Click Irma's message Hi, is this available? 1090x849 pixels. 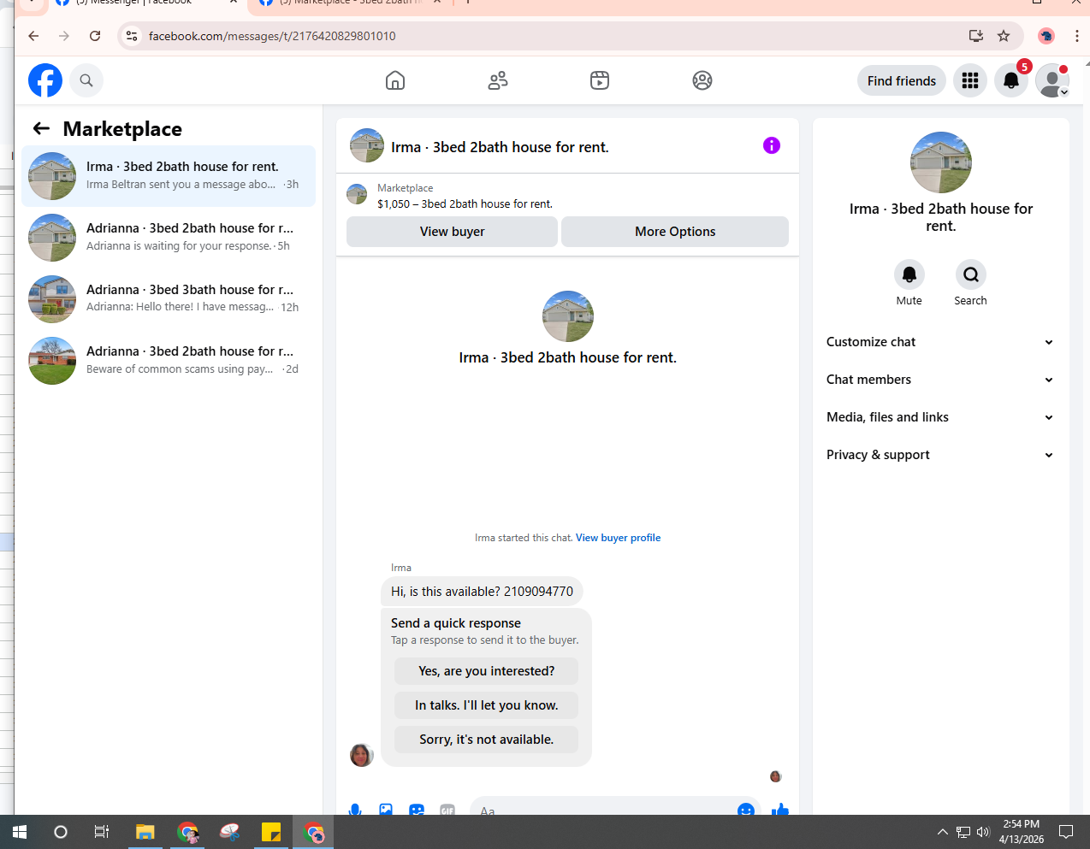[x=482, y=592]
